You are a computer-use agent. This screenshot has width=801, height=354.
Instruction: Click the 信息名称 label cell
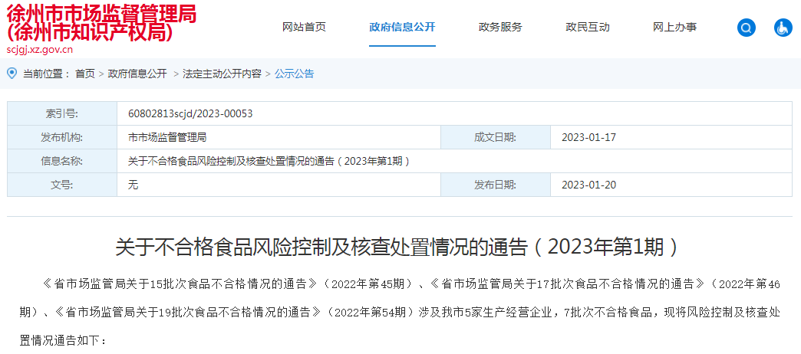click(x=62, y=161)
